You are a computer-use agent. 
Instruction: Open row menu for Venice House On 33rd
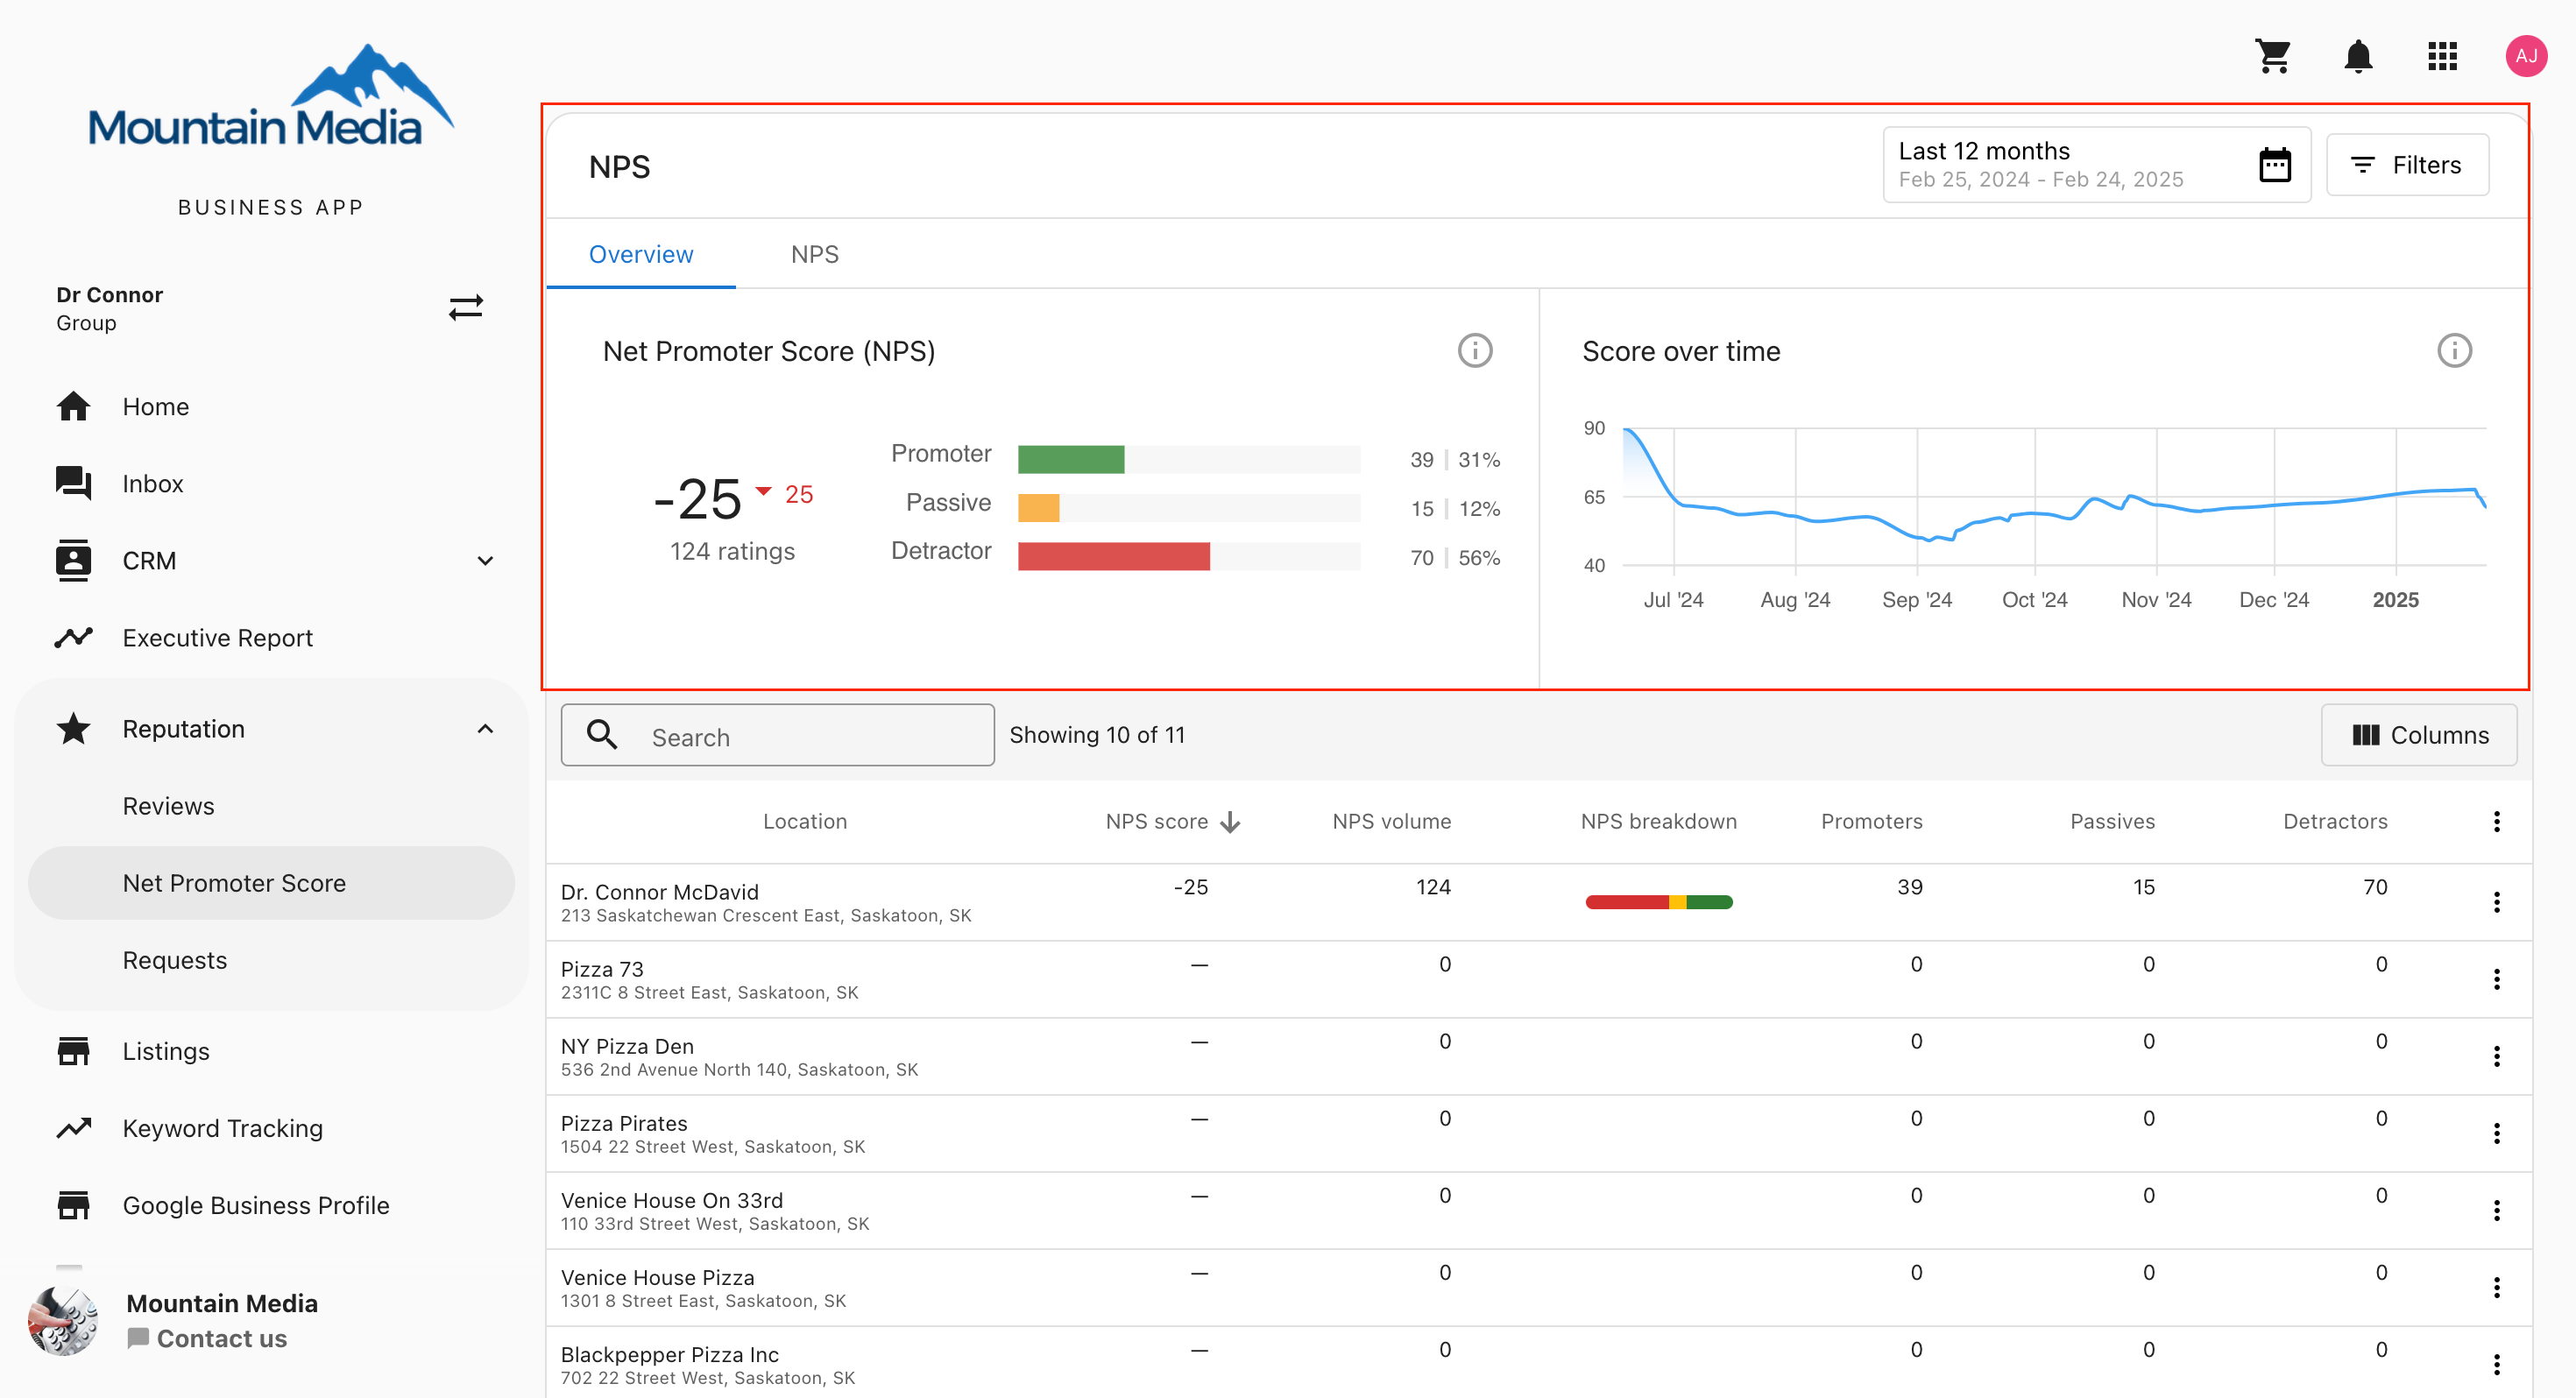click(x=2497, y=1210)
